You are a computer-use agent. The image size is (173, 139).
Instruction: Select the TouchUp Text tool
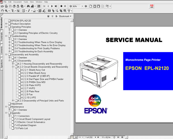(69, 11)
